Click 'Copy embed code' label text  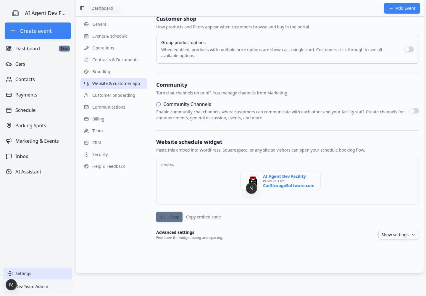204,217
